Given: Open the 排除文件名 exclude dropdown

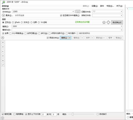Looking at the screenshot, I should [121, 16].
